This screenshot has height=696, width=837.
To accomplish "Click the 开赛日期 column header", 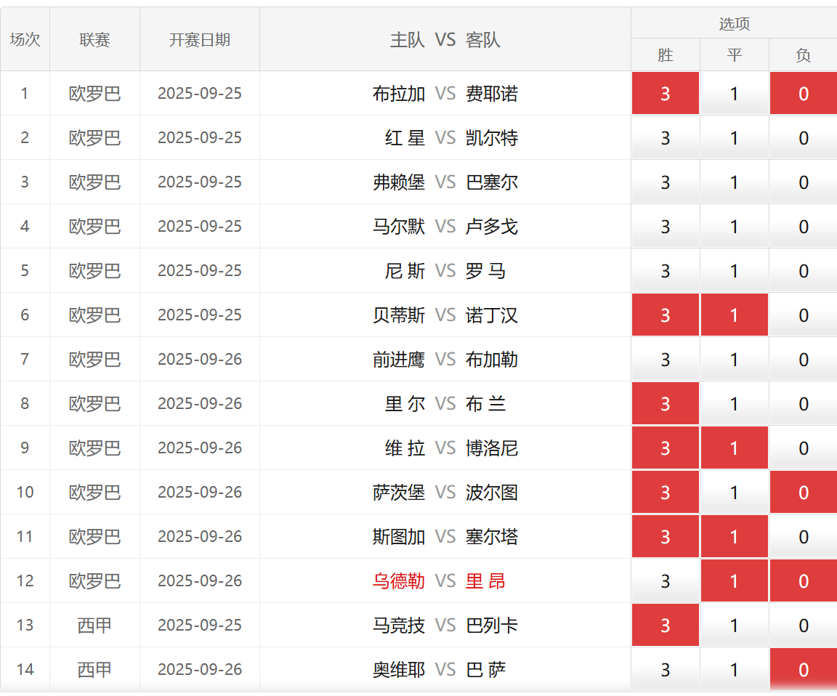I will tap(199, 40).
